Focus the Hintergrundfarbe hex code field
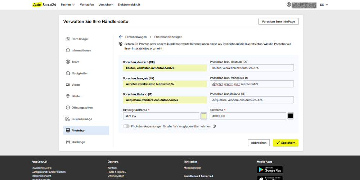Viewport: 360px width, 180px height. point(161,116)
